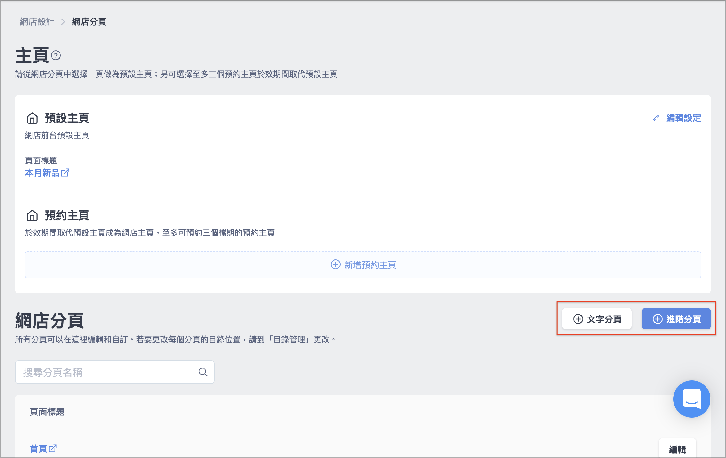Image resolution: width=726 pixels, height=458 pixels.
Task: Click the 進階分頁 button
Action: click(x=676, y=319)
